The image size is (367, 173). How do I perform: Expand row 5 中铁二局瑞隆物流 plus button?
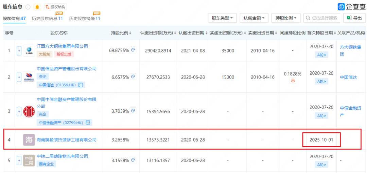[x=19, y=160]
